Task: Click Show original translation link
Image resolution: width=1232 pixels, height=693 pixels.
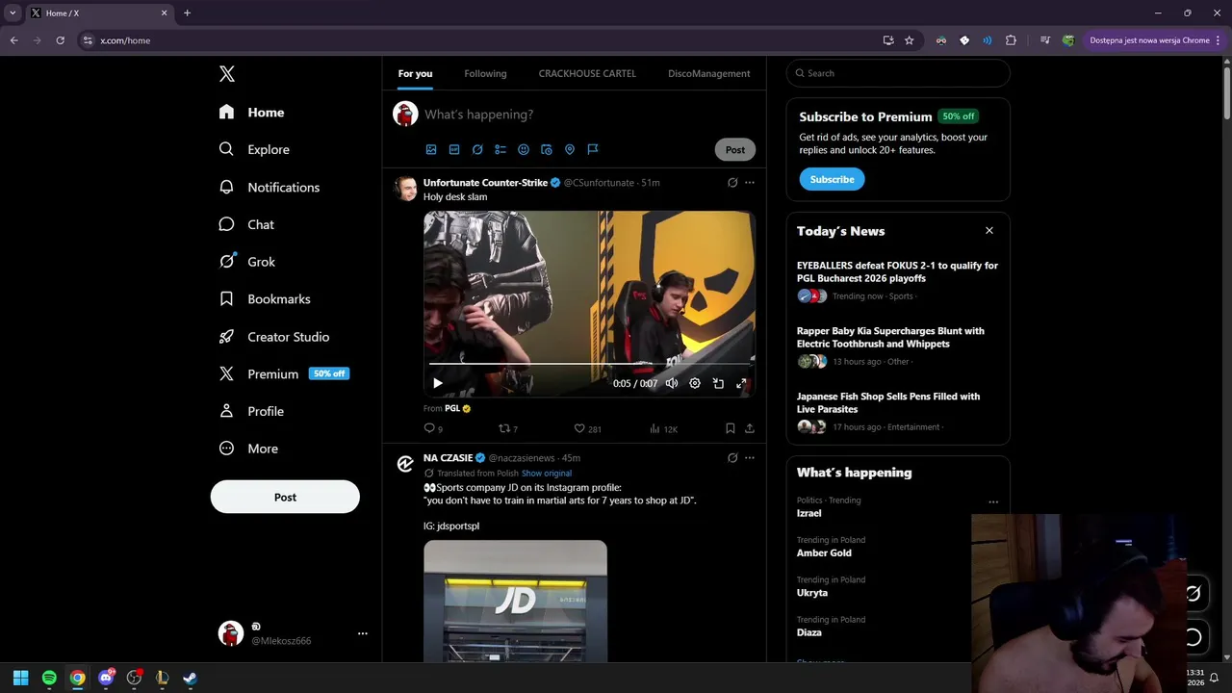Action: pos(547,474)
